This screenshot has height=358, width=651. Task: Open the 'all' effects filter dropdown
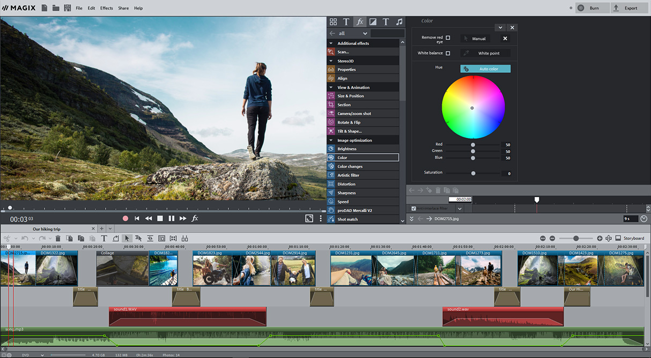pos(364,33)
